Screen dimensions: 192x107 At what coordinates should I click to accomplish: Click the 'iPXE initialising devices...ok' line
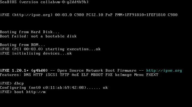coord(36,53)
